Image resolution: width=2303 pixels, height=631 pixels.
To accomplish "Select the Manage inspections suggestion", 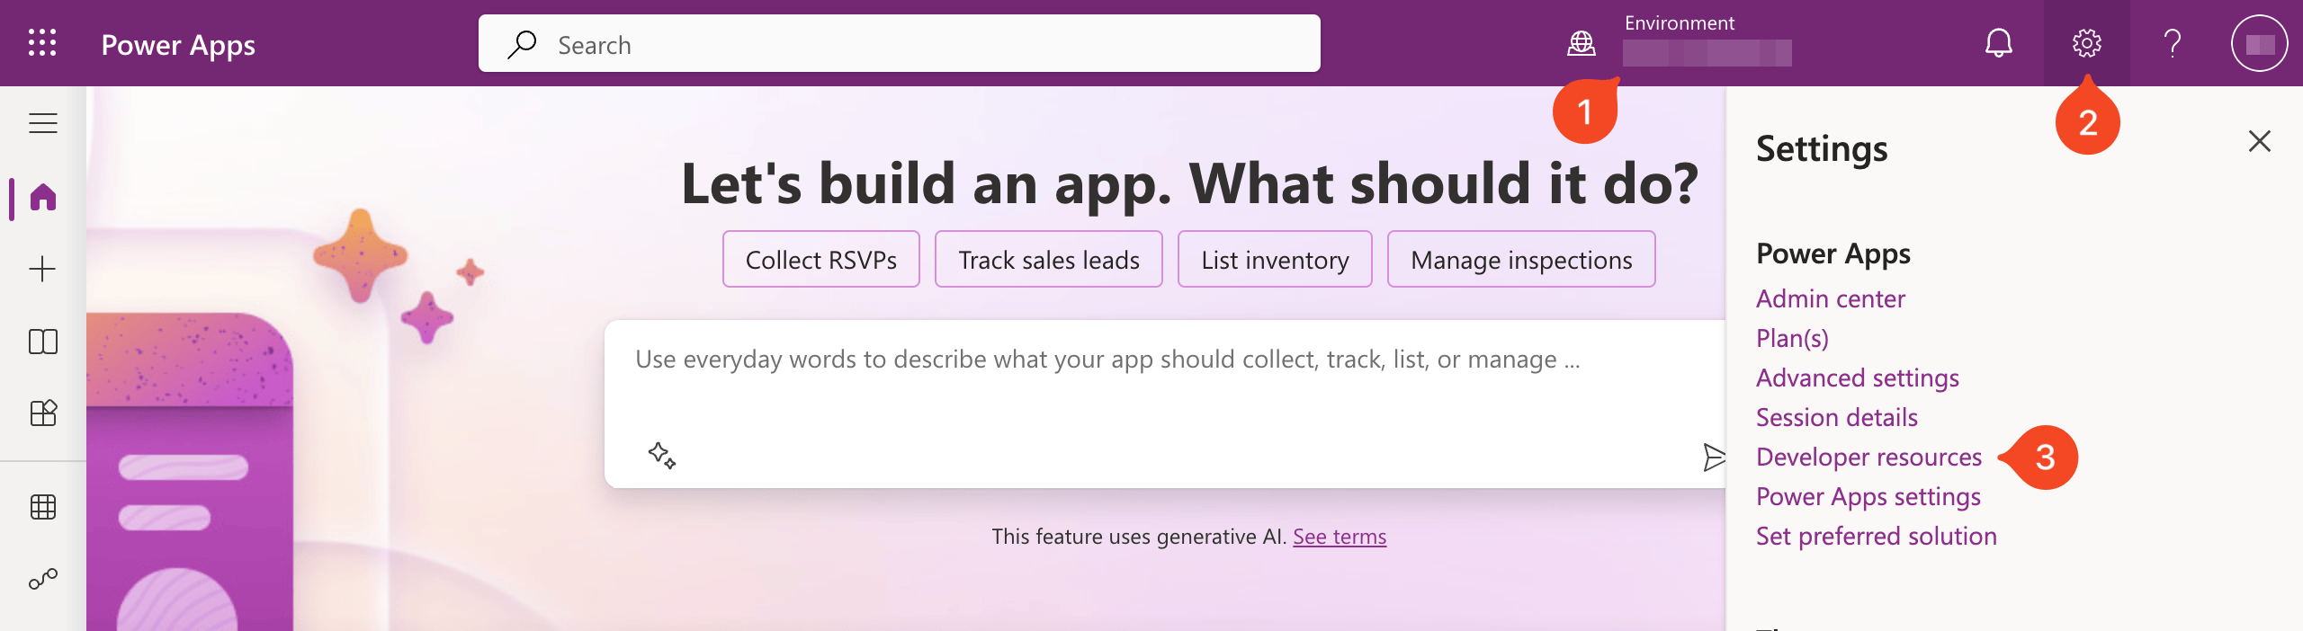I will point(1521,260).
